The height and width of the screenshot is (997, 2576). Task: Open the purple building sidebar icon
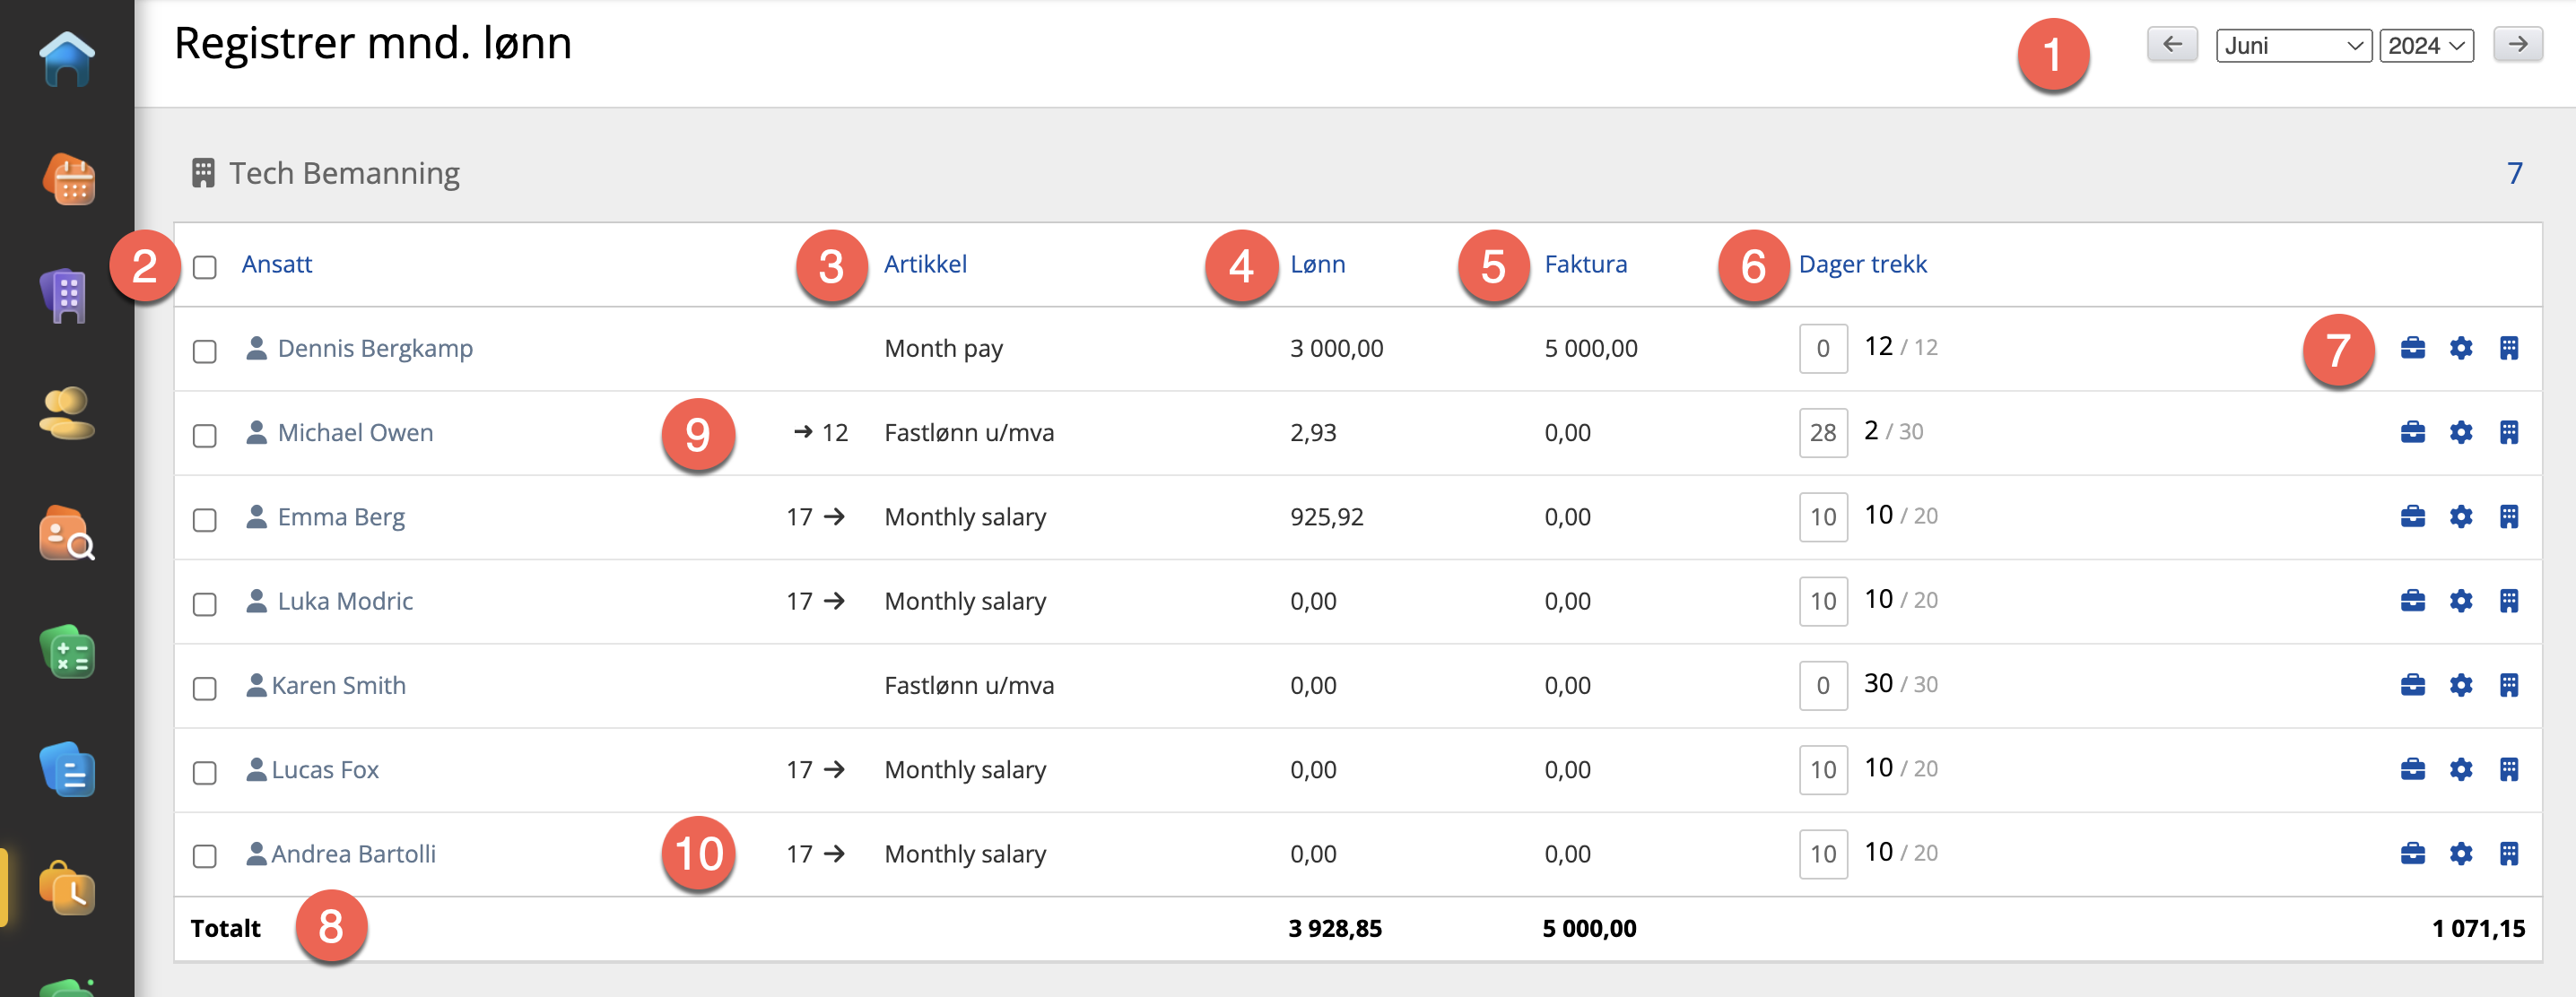[67, 296]
